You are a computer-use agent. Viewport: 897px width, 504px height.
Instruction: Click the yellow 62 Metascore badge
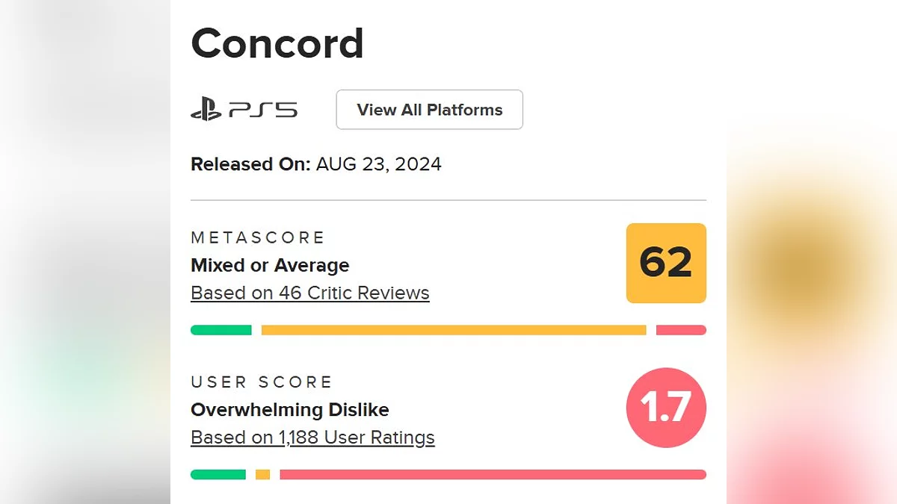click(666, 263)
